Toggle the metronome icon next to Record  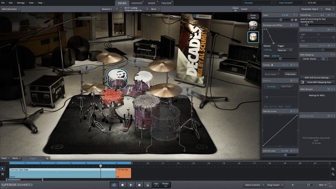[x=148, y=185]
